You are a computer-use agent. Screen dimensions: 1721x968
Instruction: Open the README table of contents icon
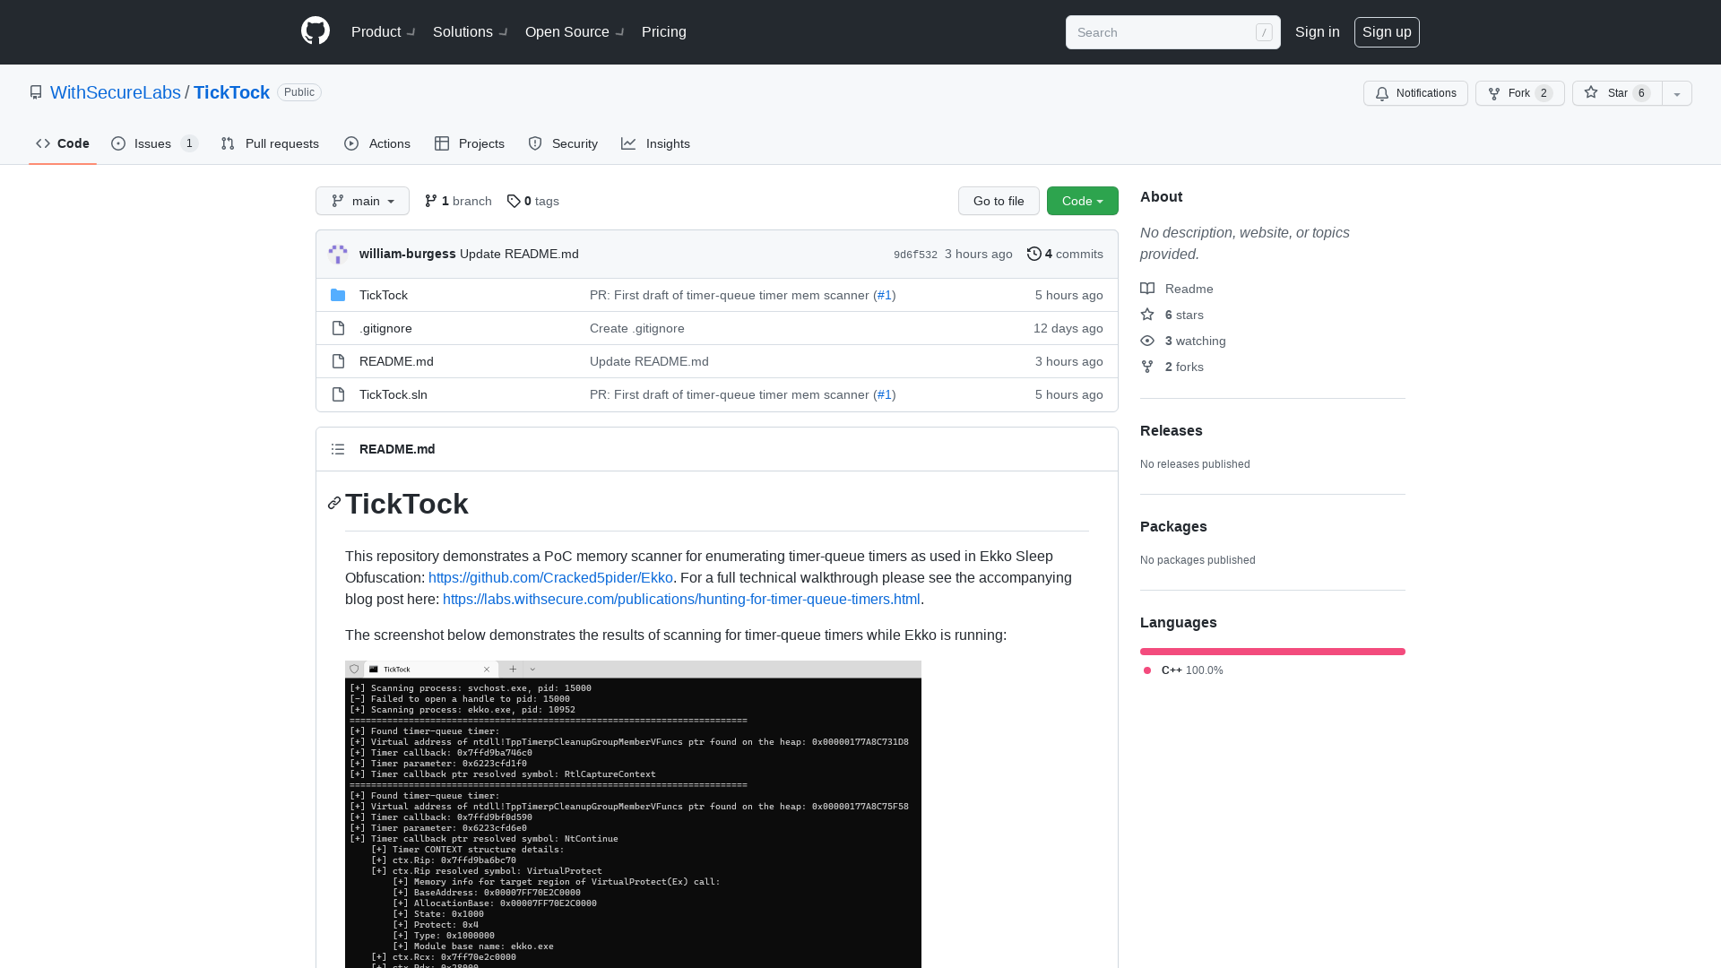coord(338,449)
